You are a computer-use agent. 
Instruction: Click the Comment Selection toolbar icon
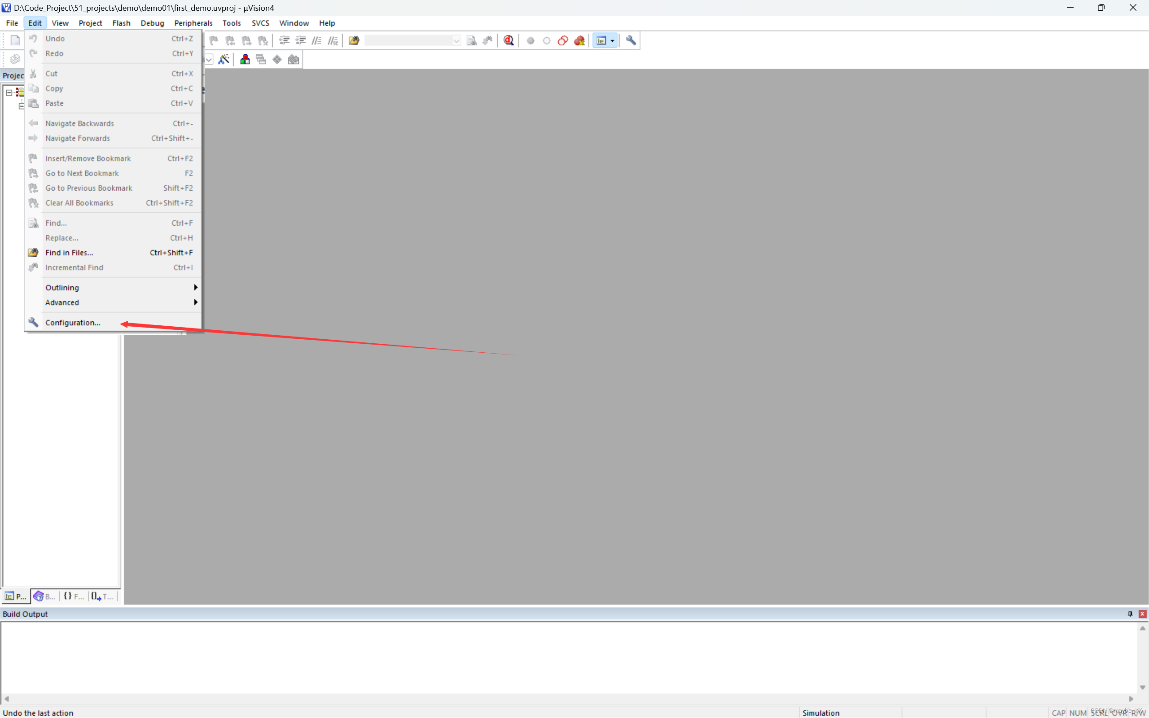point(317,40)
